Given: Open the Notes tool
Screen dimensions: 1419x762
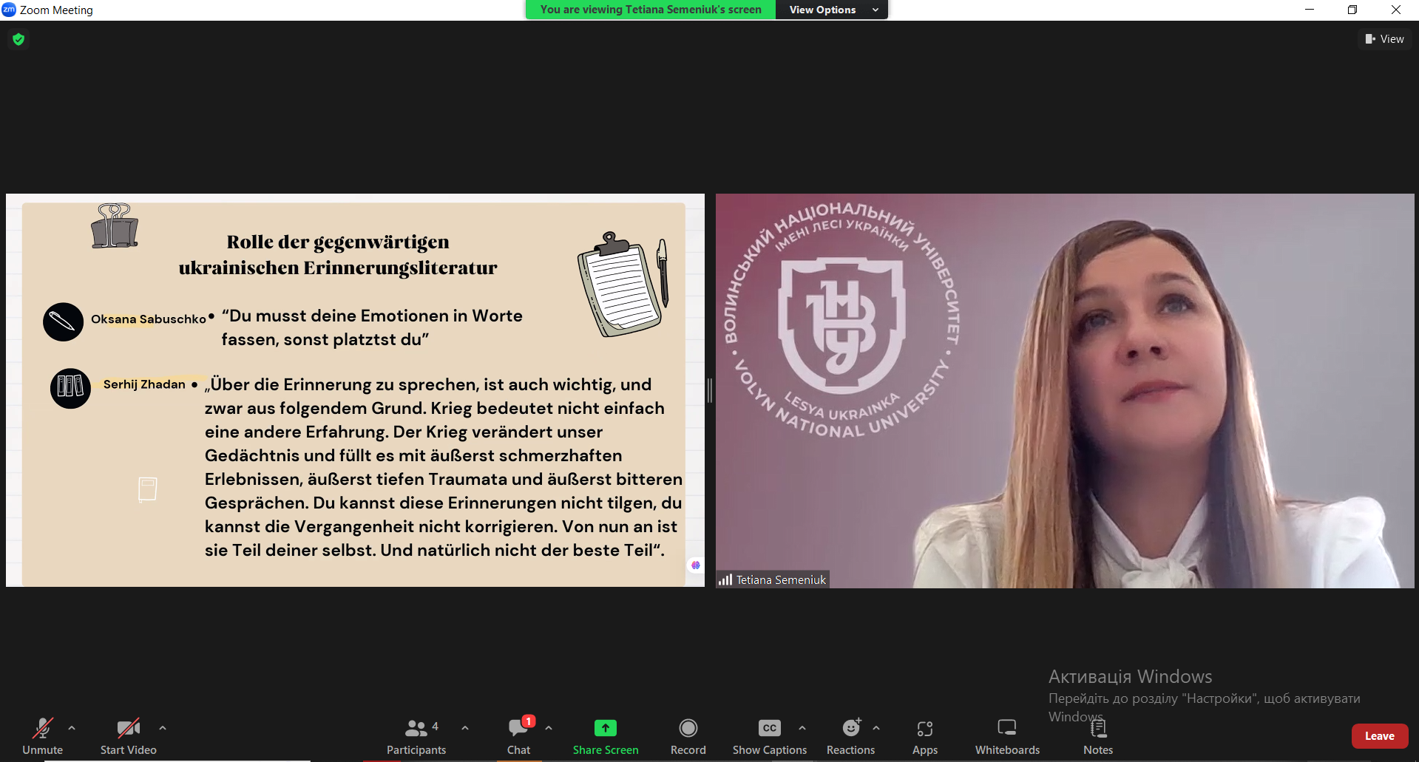Looking at the screenshot, I should 1097,736.
